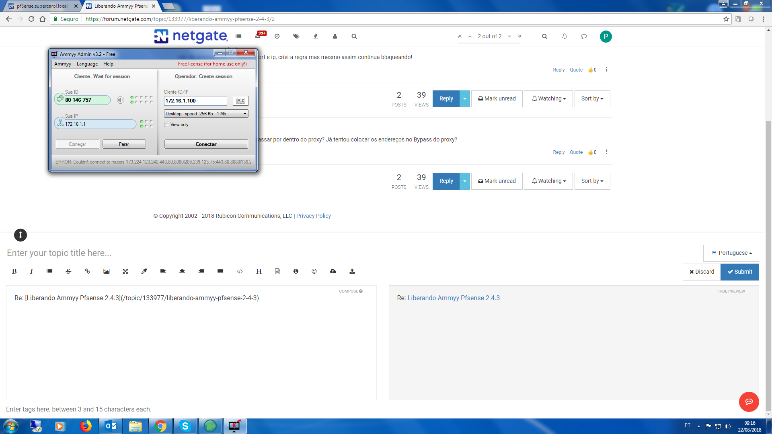Hide the preview pane

coord(731,291)
